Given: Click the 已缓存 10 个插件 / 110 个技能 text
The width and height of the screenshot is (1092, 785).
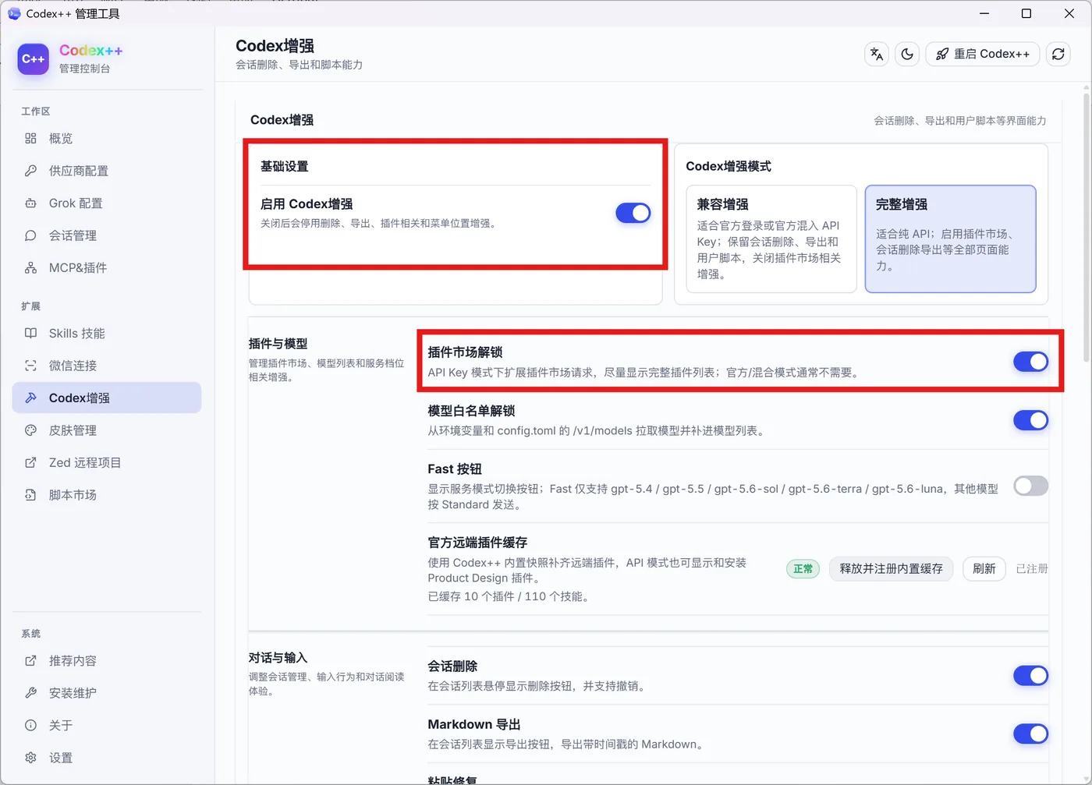Looking at the screenshot, I should coord(509,596).
